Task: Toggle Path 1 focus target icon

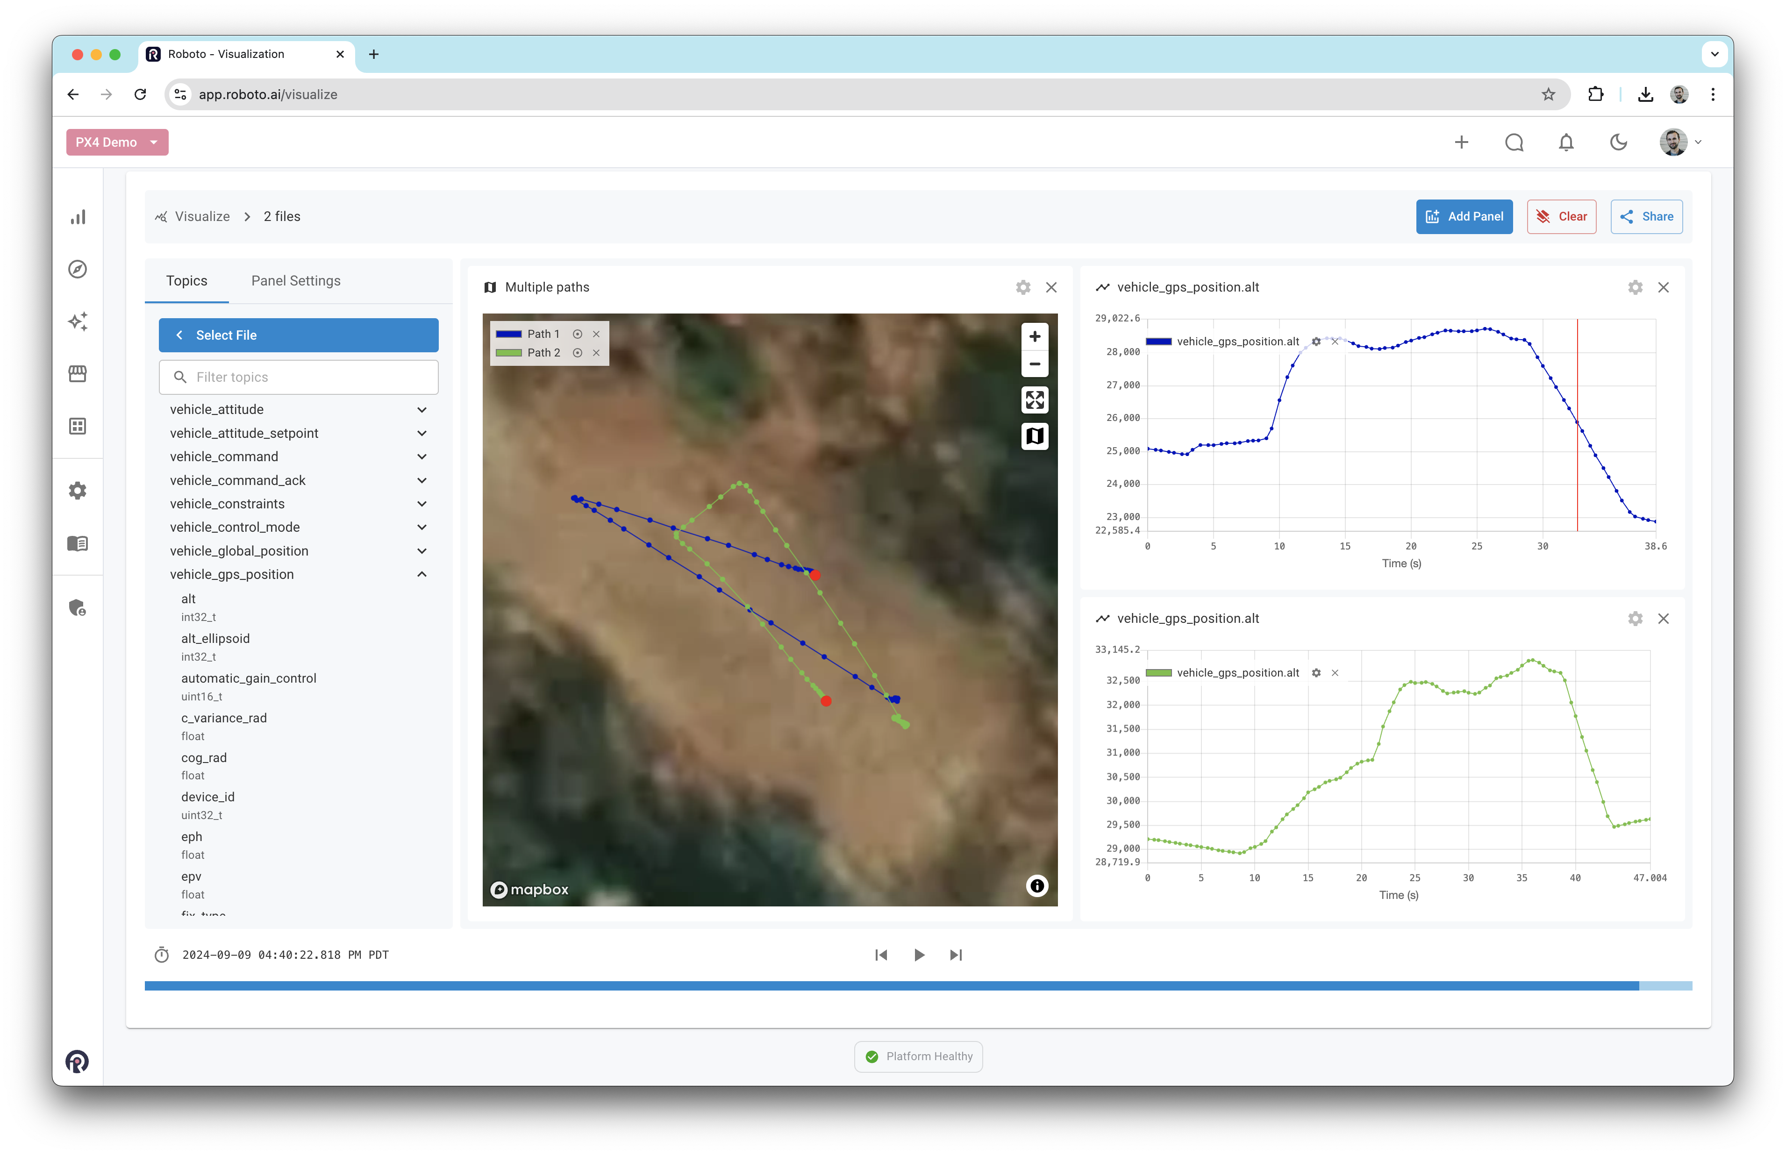Action: pos(578,335)
